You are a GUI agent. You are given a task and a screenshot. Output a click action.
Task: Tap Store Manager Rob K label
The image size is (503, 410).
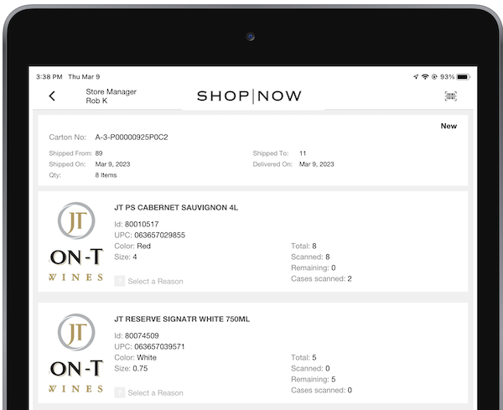tap(111, 96)
